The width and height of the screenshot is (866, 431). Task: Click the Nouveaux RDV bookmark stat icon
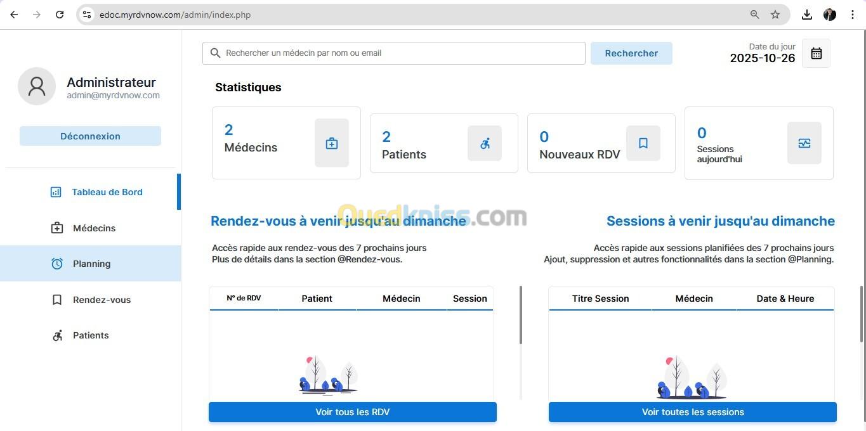tap(643, 143)
